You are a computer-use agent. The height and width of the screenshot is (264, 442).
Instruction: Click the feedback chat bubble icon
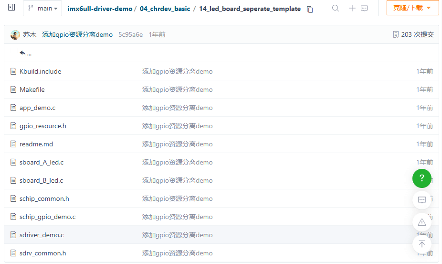pyautogui.click(x=421, y=200)
